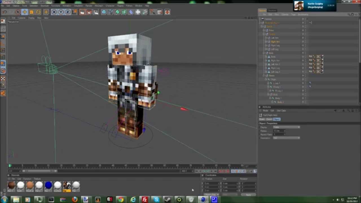361x203 pixels.
Task: Click Apply button in Coordinates panel
Action: [248, 195]
